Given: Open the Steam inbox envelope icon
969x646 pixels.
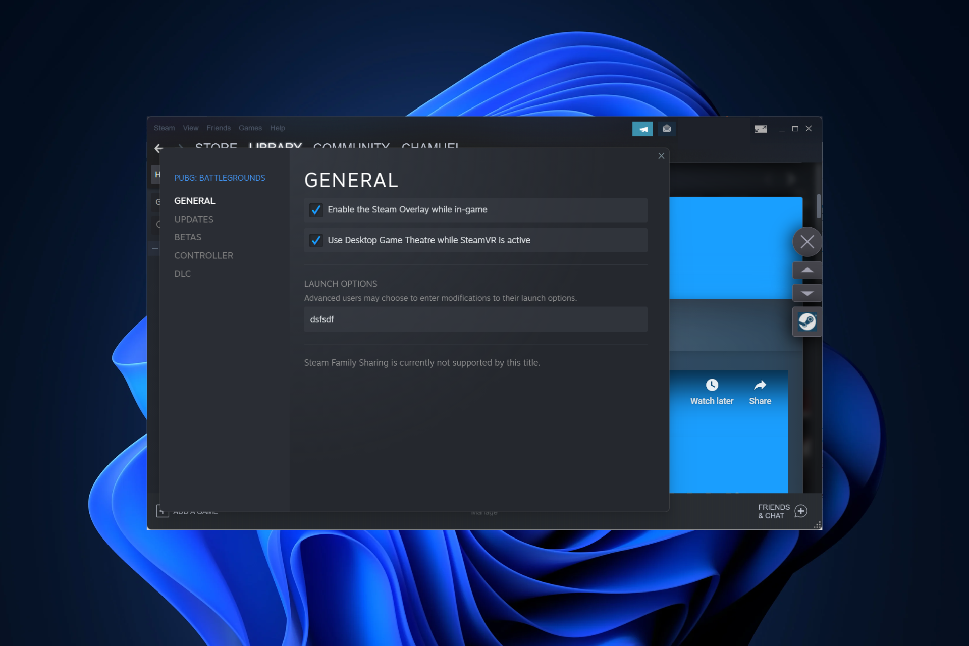Looking at the screenshot, I should [x=667, y=129].
